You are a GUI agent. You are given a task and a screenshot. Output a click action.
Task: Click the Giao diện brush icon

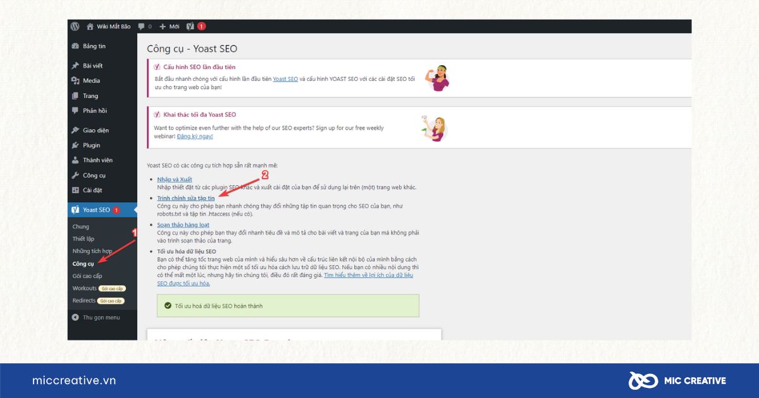tap(75, 131)
